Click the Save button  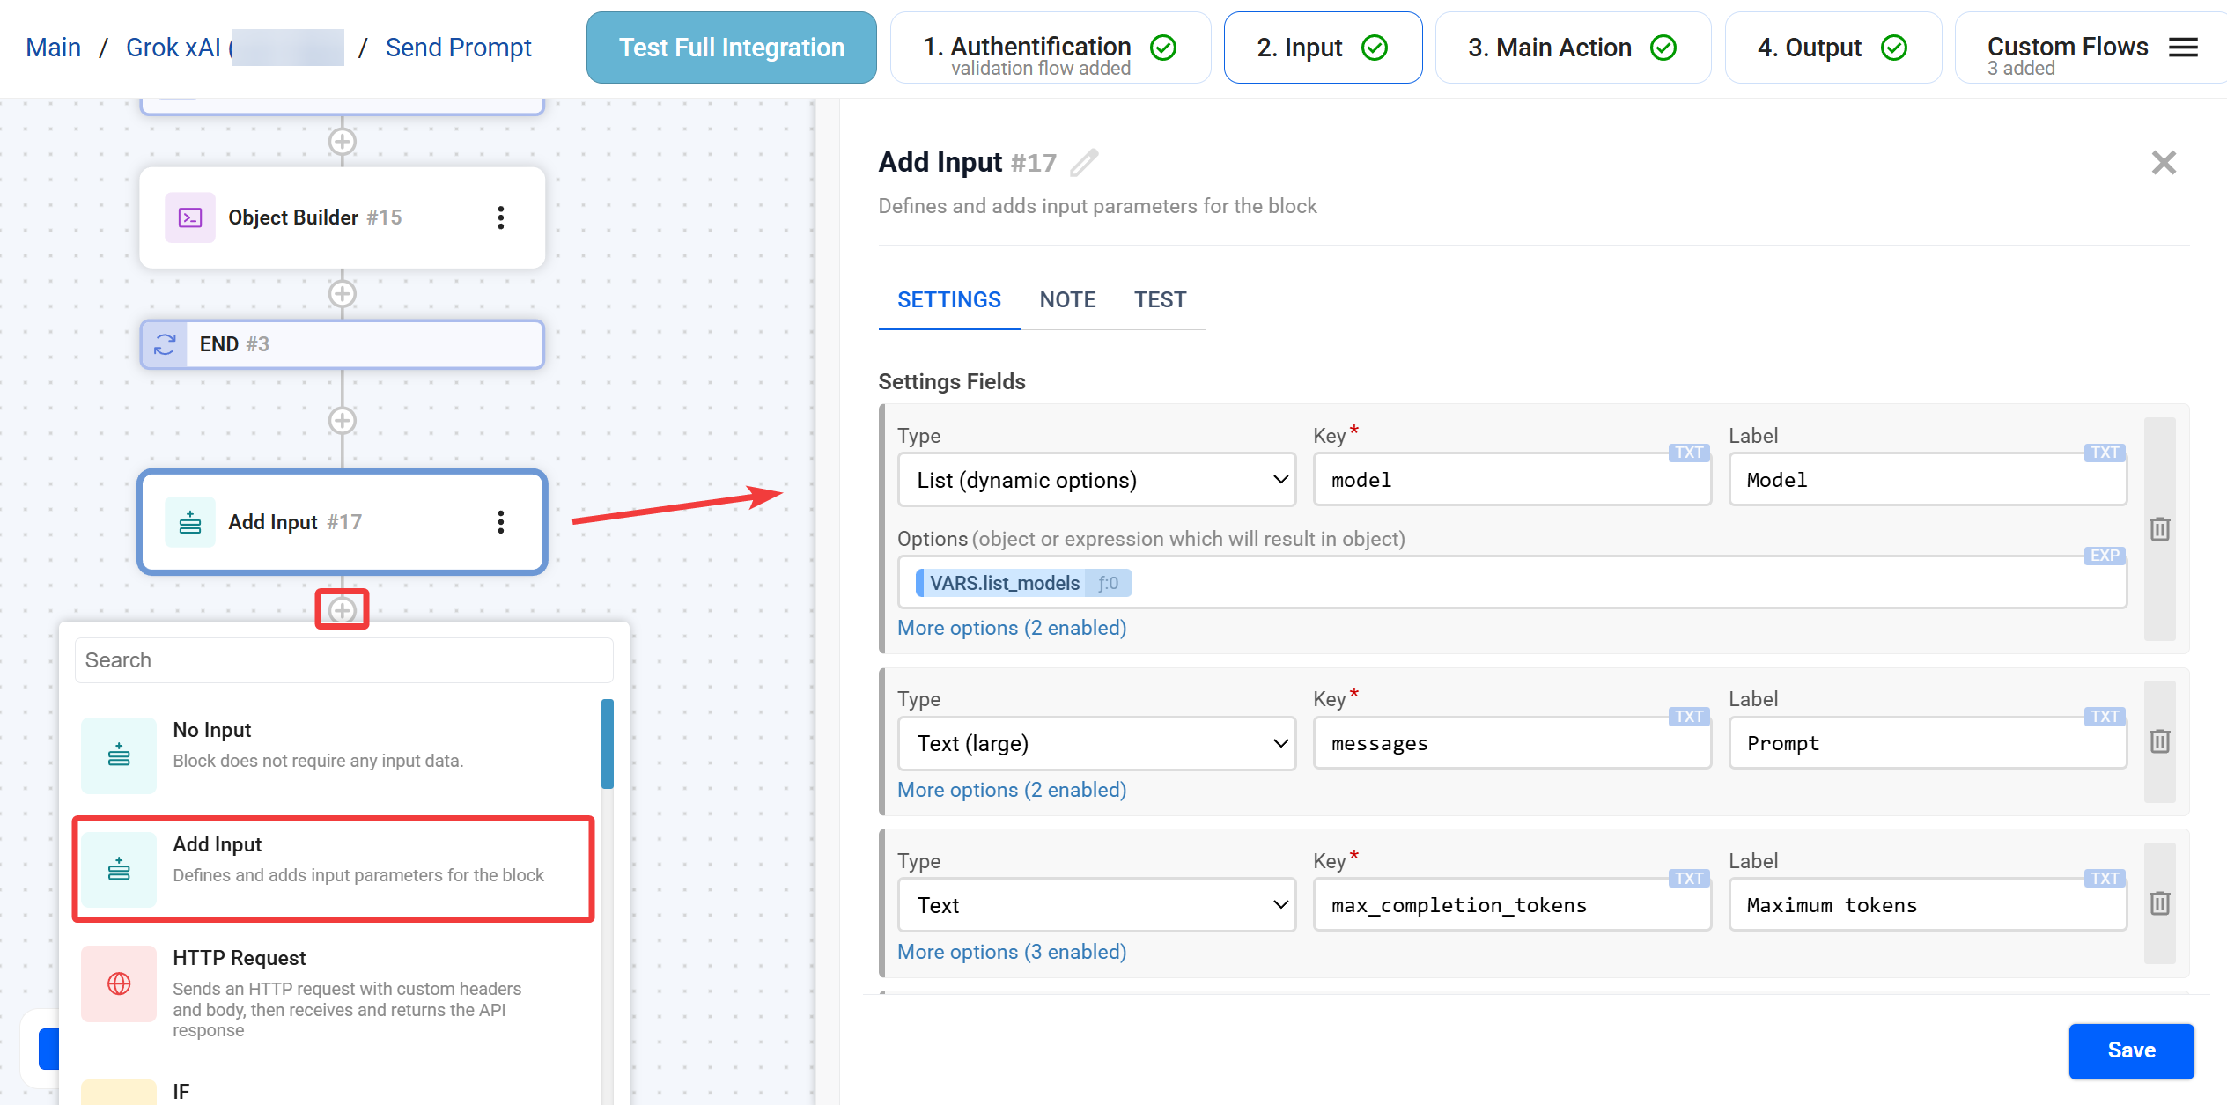tap(2131, 1050)
